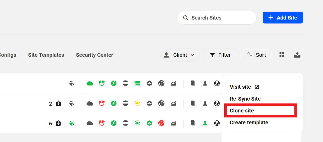Viewport: 323px width, 142px height.
Task: Choose Create template in the menu
Action: (x=249, y=122)
